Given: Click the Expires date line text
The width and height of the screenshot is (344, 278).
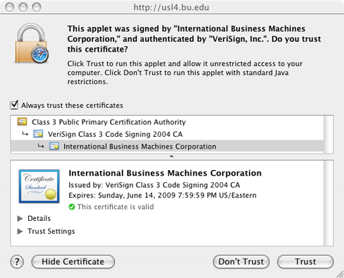Looking at the screenshot, I should tap(162, 195).
